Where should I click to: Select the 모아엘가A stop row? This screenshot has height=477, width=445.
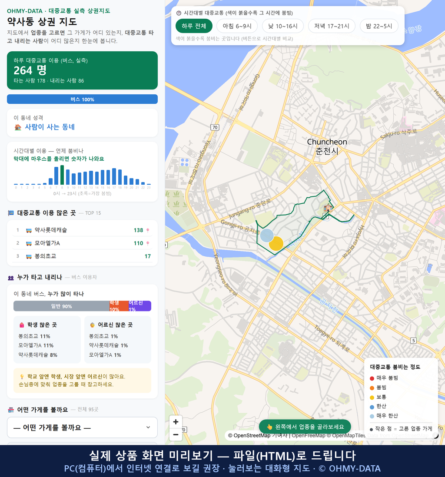point(82,243)
